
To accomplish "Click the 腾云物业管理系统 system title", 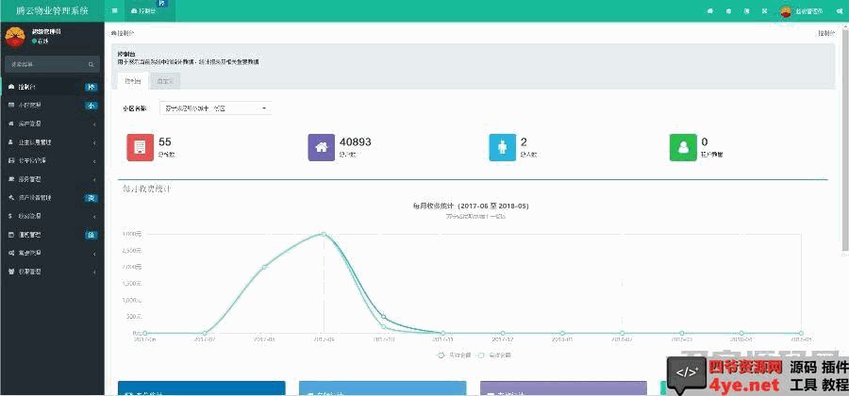I will [52, 10].
